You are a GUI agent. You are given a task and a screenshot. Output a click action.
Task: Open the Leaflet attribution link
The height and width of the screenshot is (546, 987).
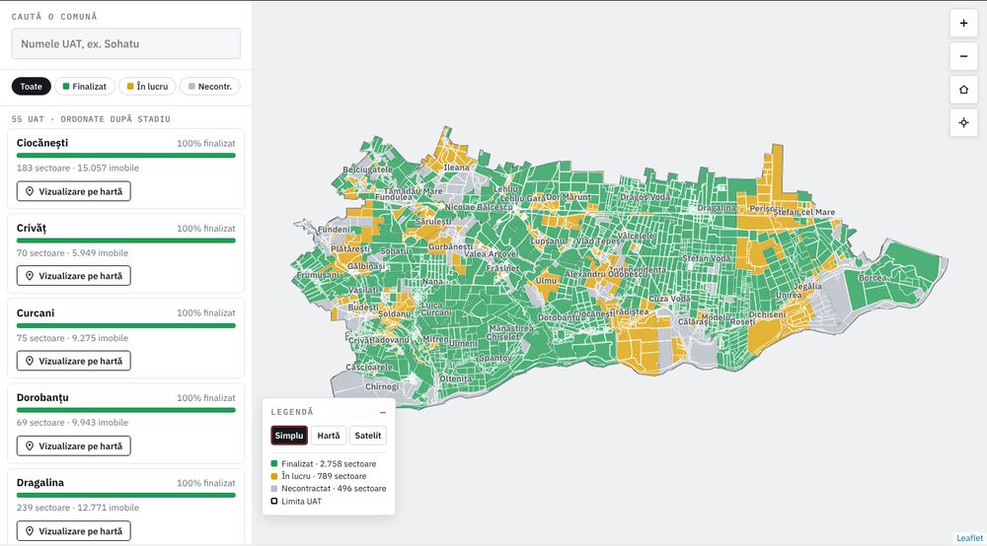969,538
